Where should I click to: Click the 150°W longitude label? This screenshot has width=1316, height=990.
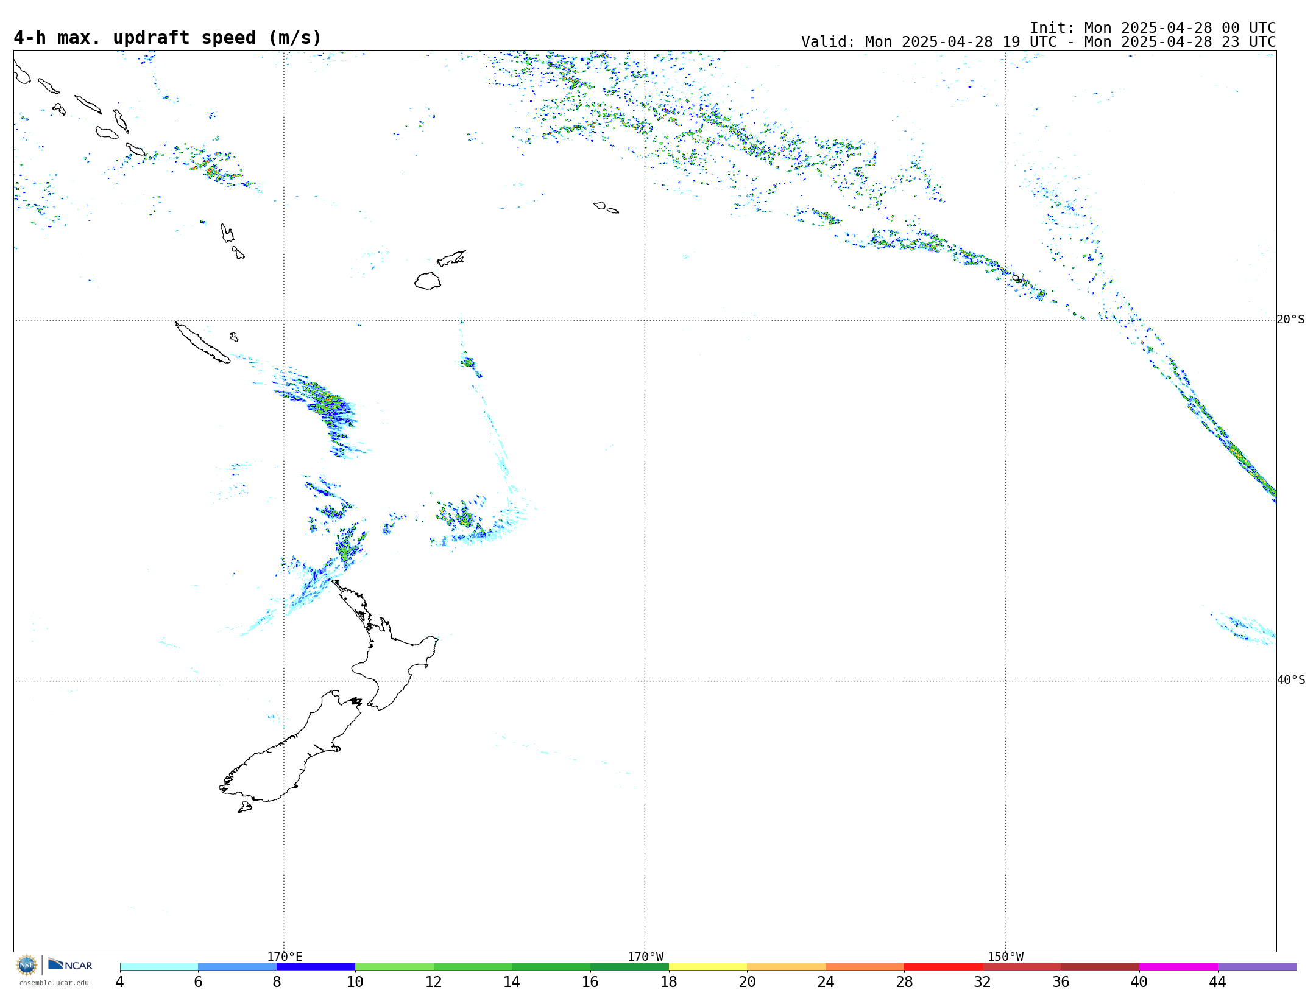(x=1006, y=957)
